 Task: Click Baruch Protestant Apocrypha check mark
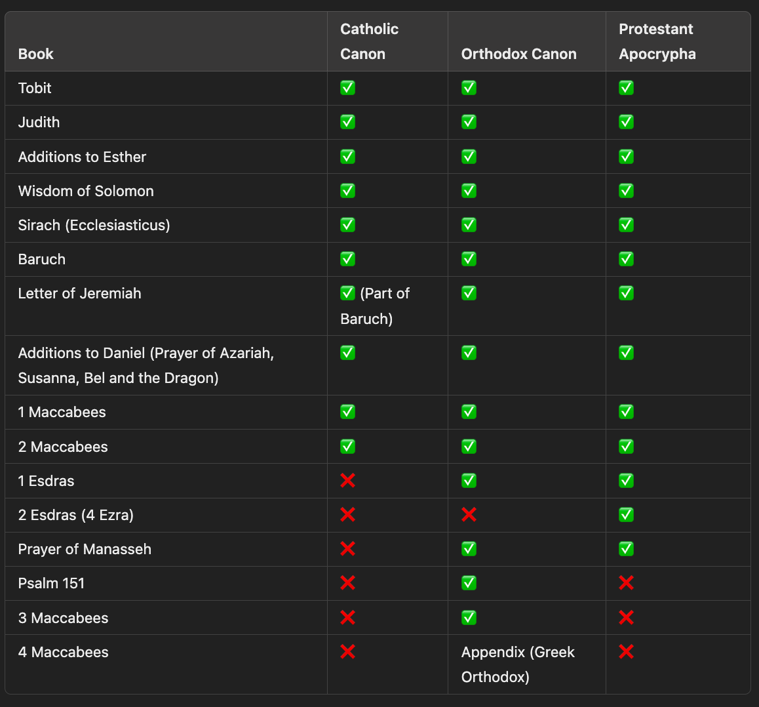[626, 259]
